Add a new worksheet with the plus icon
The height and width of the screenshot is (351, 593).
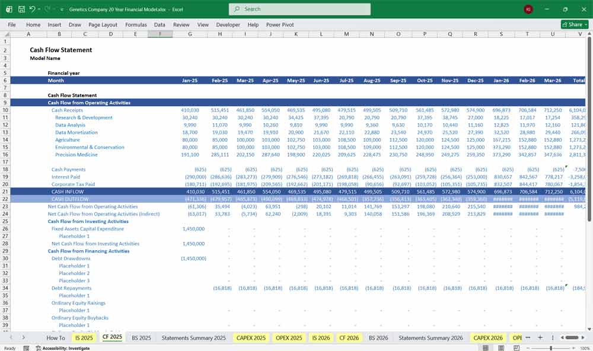pyautogui.click(x=540, y=337)
